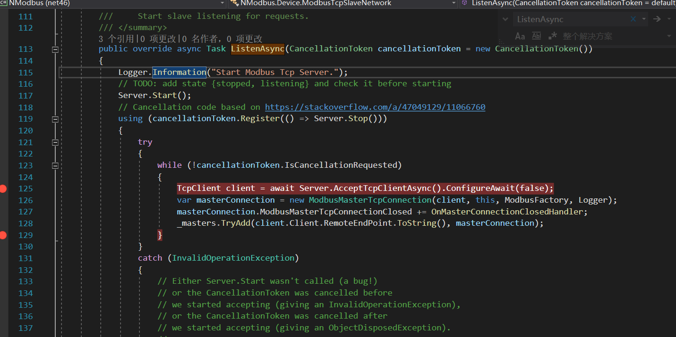
Task: Remove the breakpoint on line 125
Action: [3, 189]
